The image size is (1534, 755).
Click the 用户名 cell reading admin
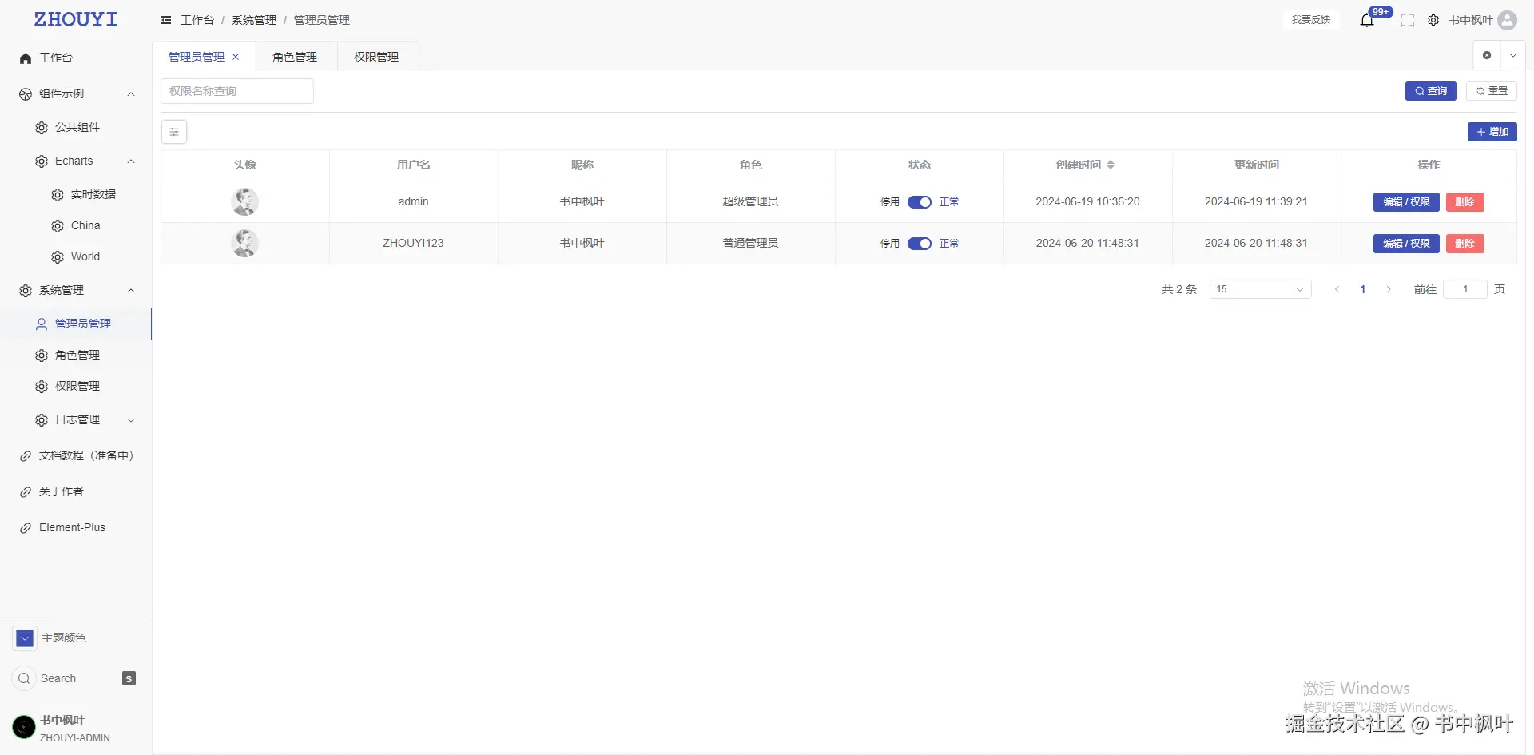(414, 201)
